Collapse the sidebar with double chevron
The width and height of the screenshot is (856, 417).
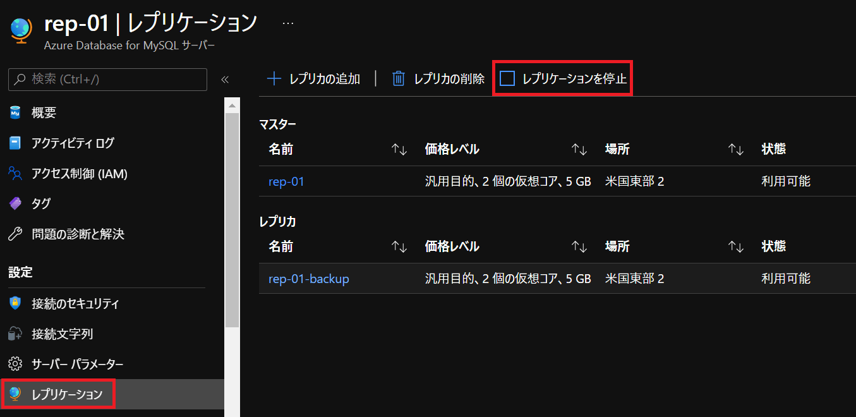[x=224, y=80]
